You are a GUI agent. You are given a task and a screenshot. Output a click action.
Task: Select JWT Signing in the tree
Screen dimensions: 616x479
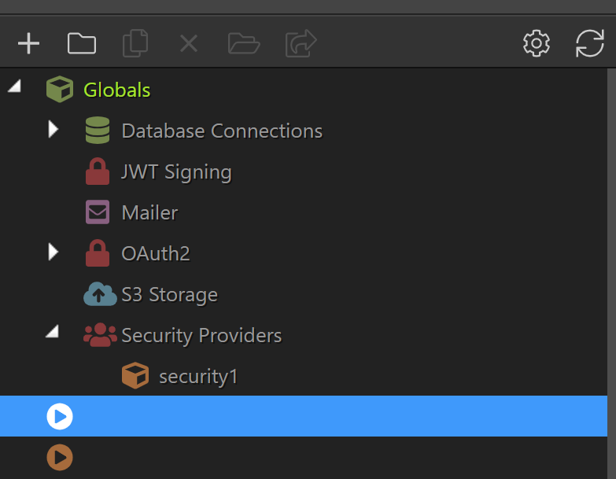click(x=177, y=172)
